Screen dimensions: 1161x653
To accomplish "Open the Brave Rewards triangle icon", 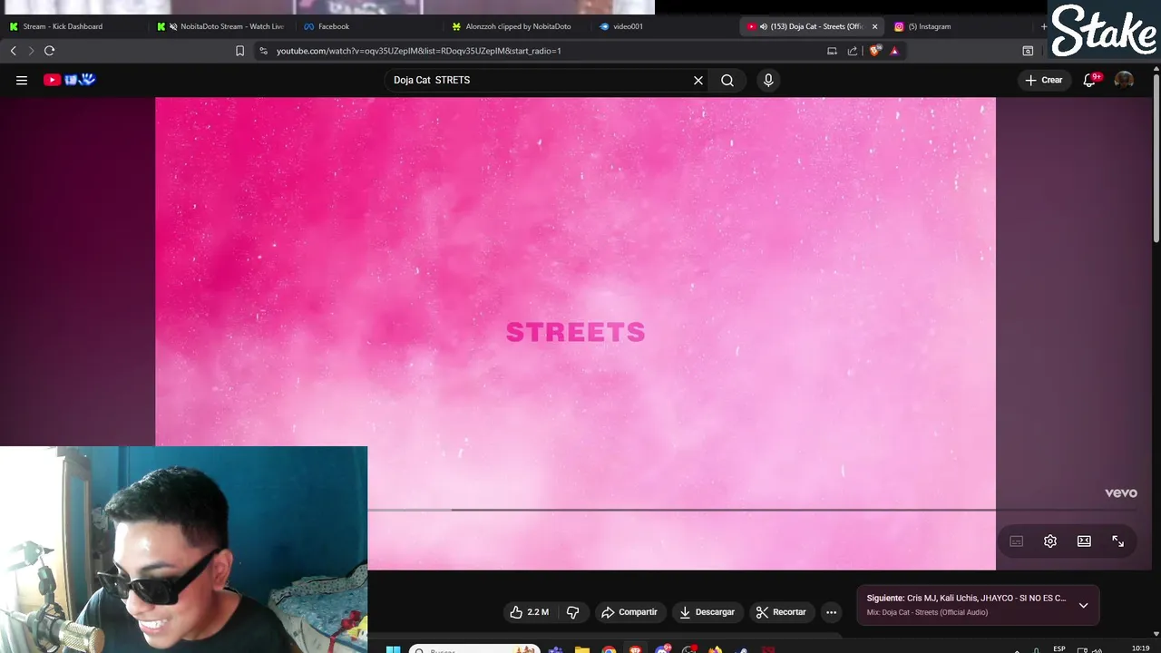I will click(x=894, y=51).
